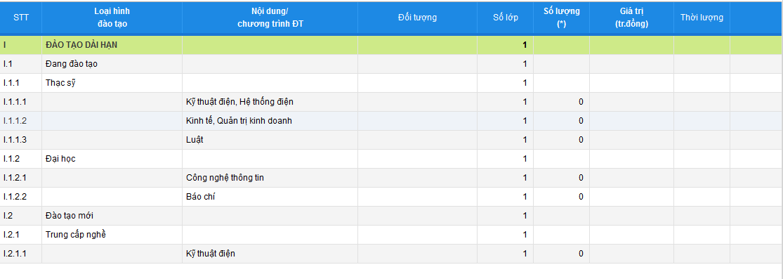Click the Giá trị (tr.đồng) header
The width and height of the screenshot is (783, 279).
pos(632,18)
